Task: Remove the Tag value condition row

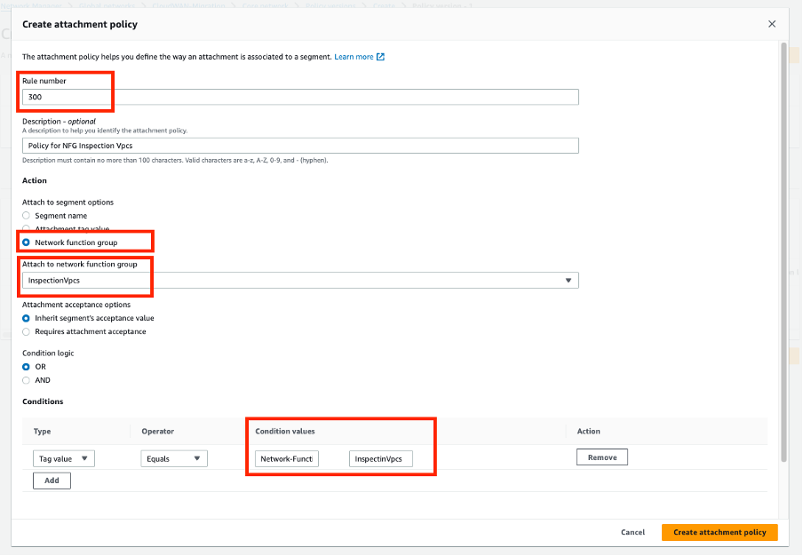Action: [x=601, y=457]
